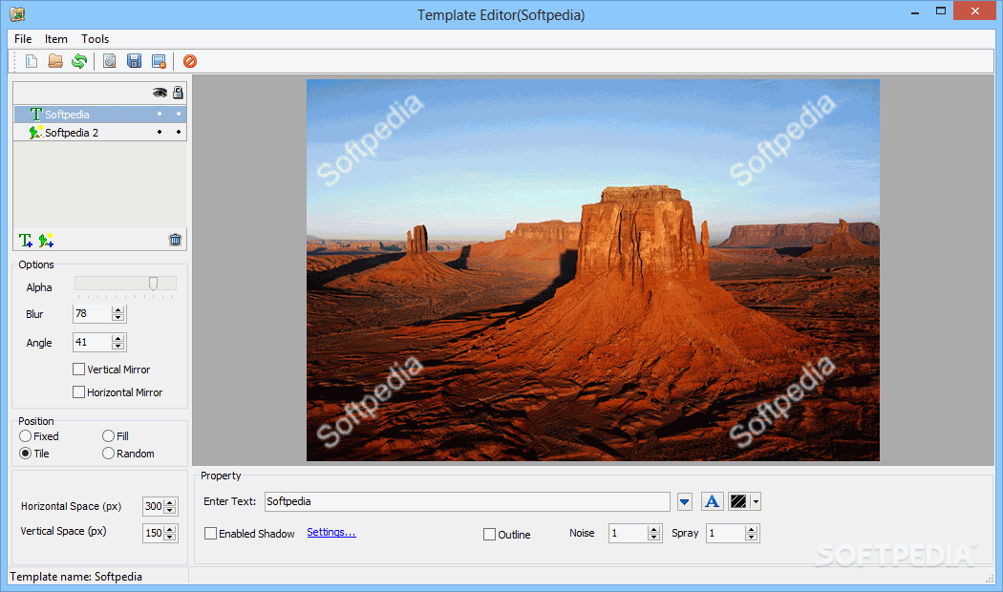Delete the selected item with the trash icon

pyautogui.click(x=175, y=240)
